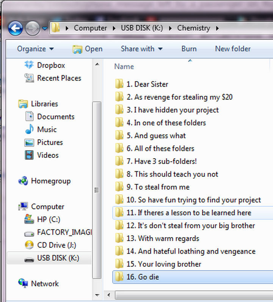Click USB DISK (K:) breadcrumb in address bar
This screenshot has height=302, width=273.
click(142, 28)
